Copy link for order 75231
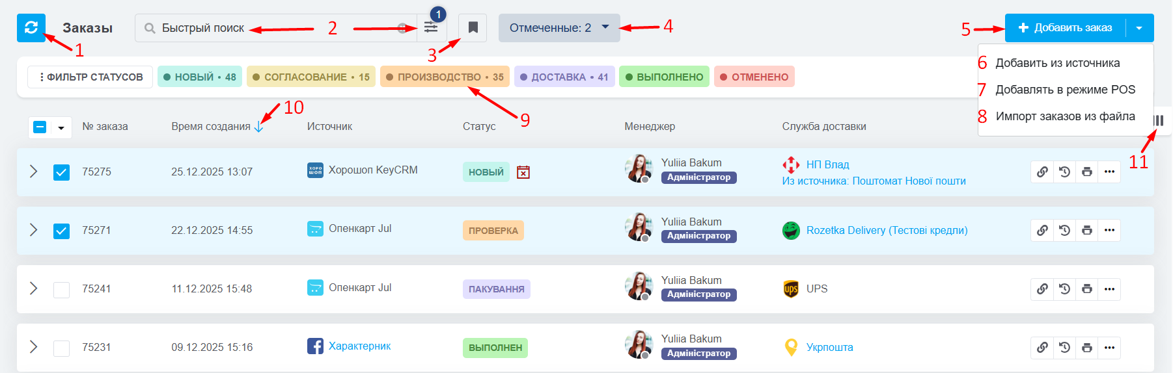The width and height of the screenshot is (1173, 373). tap(1042, 348)
